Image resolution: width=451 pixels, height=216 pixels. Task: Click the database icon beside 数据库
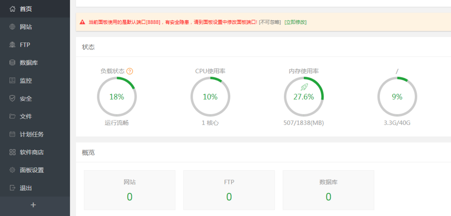coord(12,62)
